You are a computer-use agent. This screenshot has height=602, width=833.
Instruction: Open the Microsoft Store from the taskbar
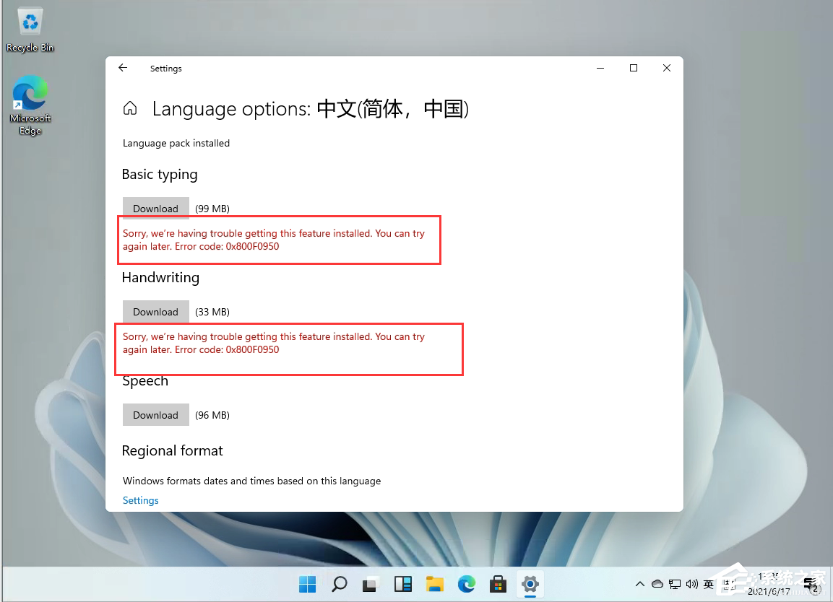click(x=498, y=584)
